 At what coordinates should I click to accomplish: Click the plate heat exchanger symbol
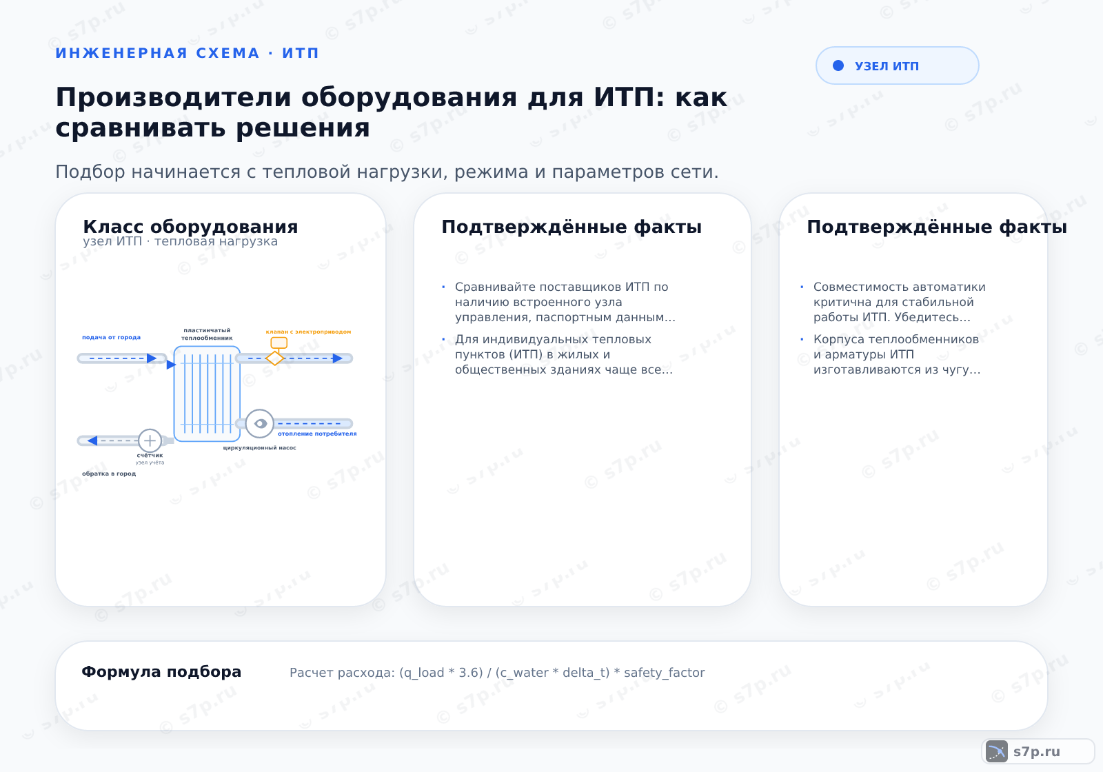(x=207, y=394)
